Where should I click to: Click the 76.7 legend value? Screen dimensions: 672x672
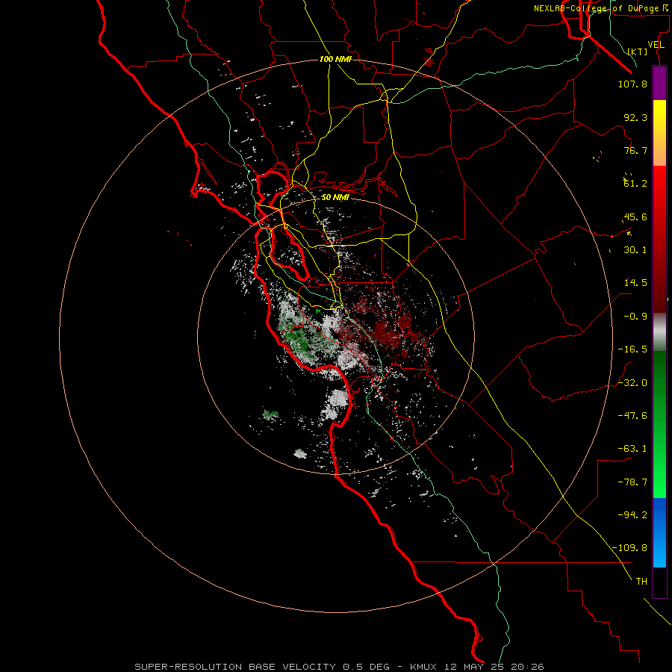point(635,150)
